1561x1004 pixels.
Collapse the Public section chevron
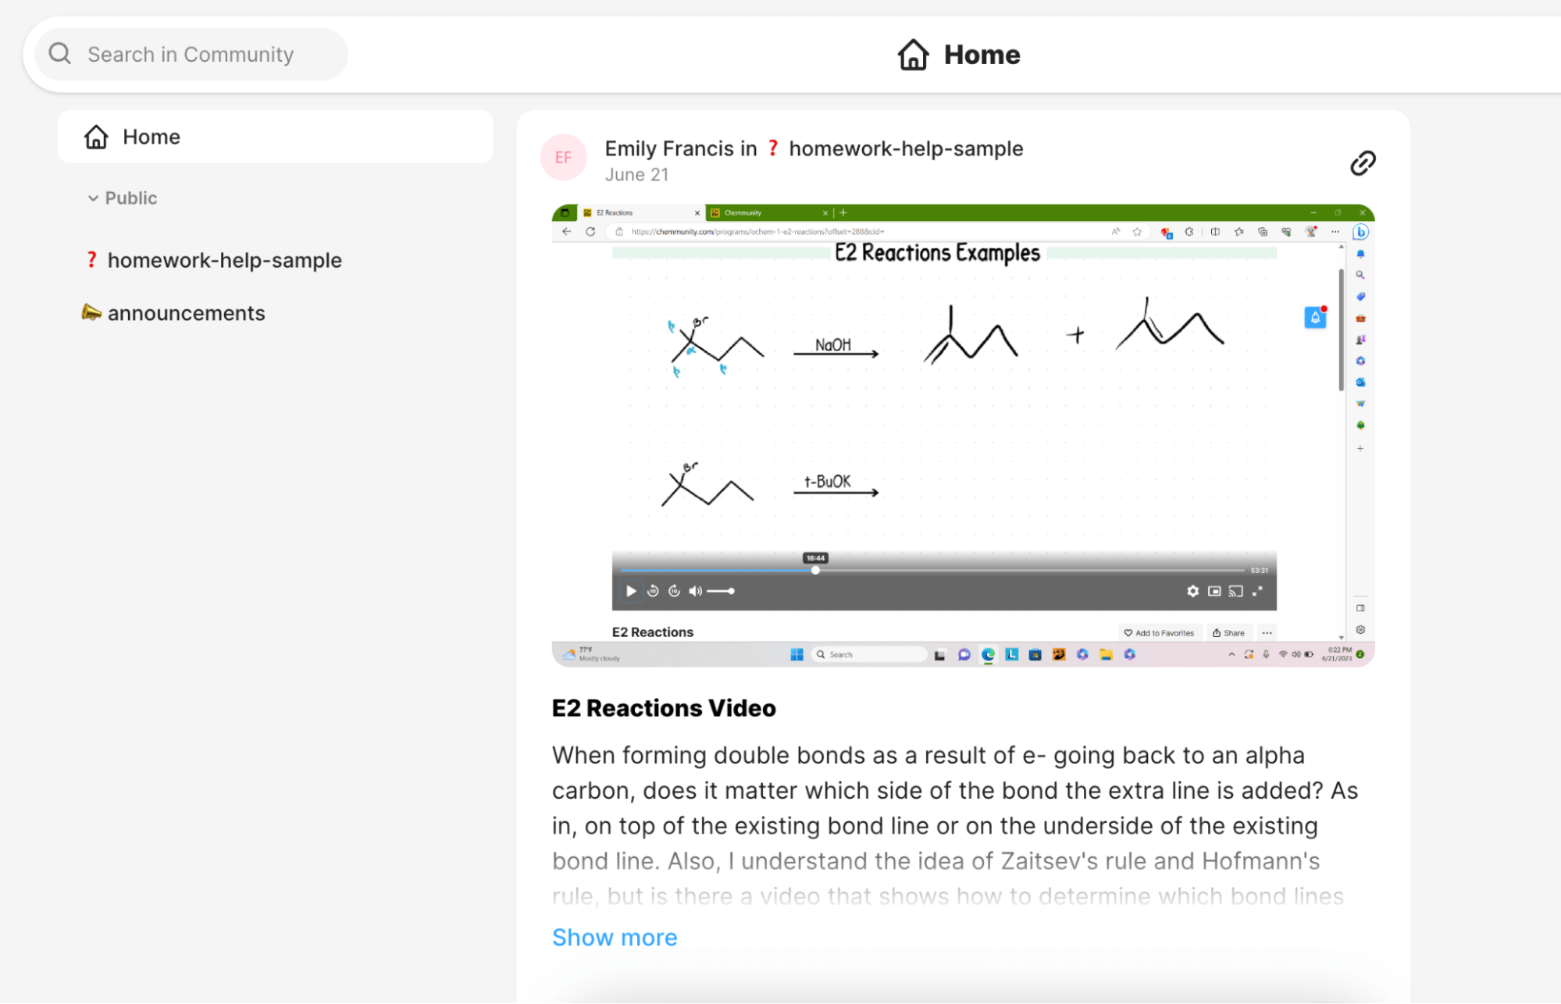(x=93, y=198)
